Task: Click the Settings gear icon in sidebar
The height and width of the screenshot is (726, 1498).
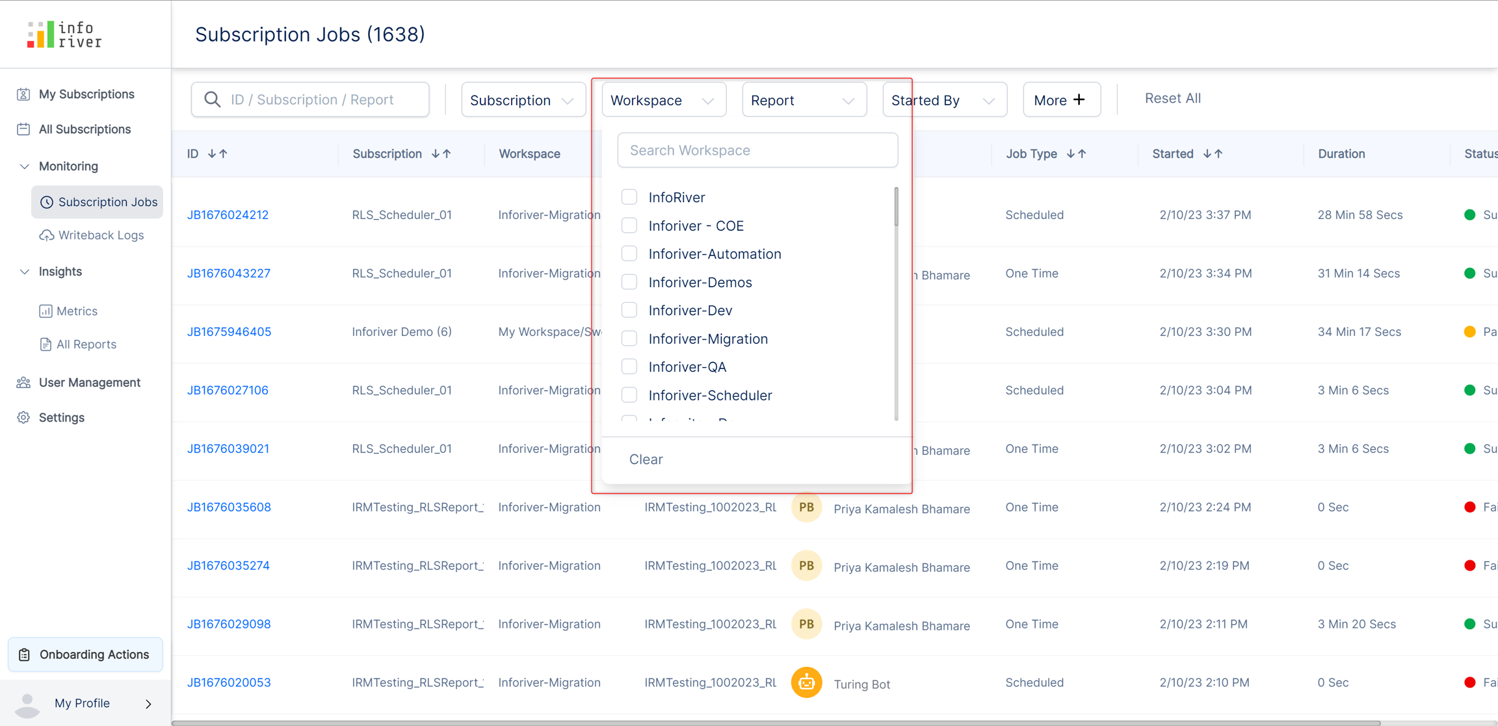Action: pyautogui.click(x=23, y=417)
